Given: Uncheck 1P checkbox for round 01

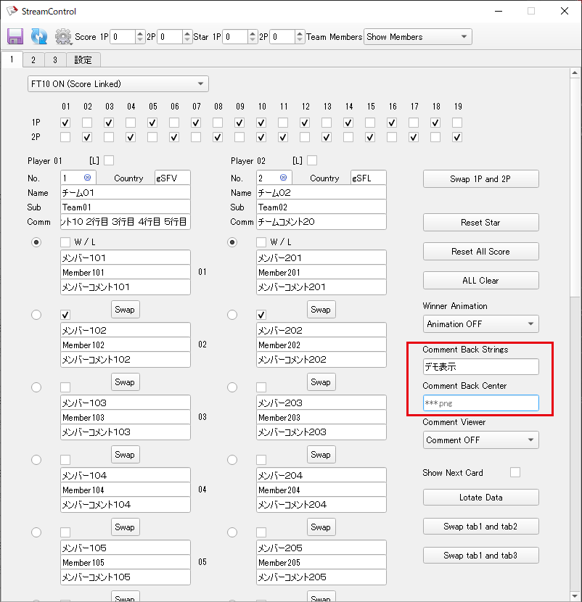Looking at the screenshot, I should pos(65,123).
